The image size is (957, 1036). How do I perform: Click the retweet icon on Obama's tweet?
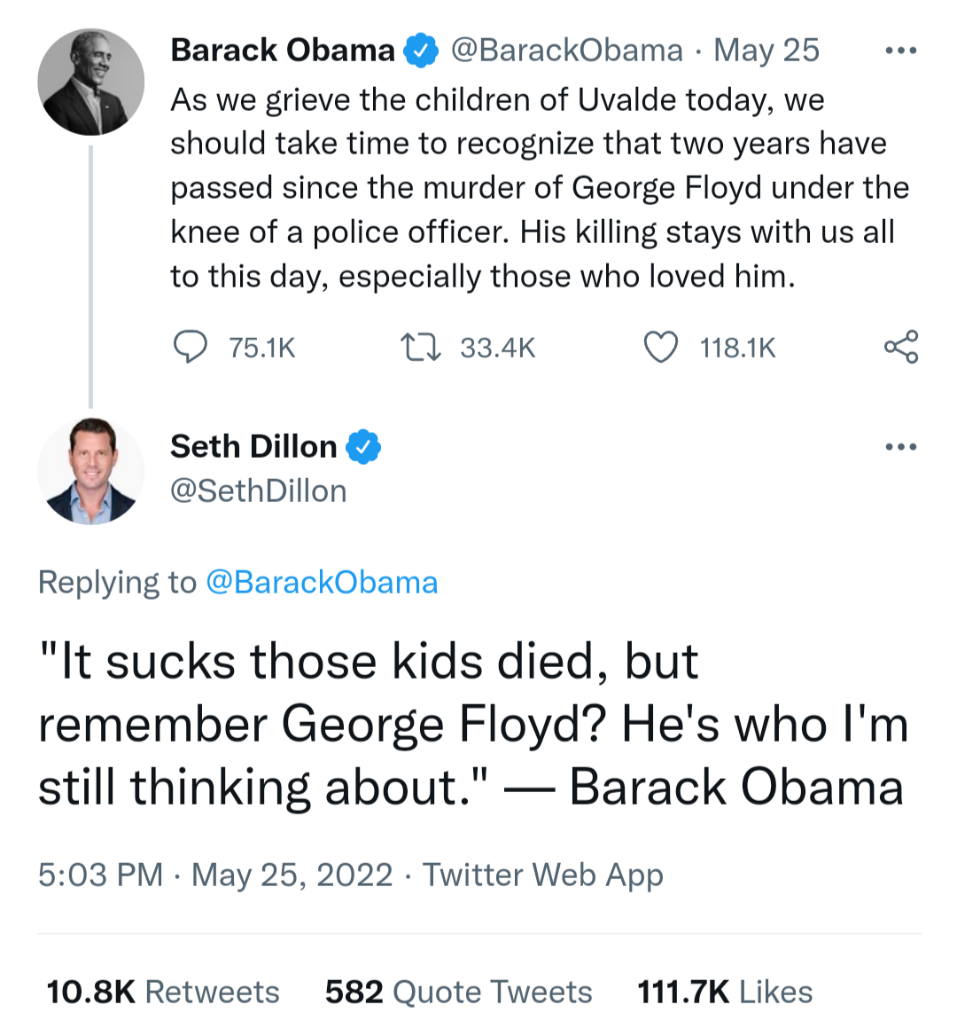click(420, 347)
